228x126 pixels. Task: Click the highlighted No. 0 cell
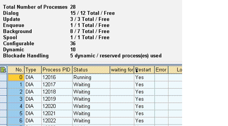pyautogui.click(x=16, y=77)
